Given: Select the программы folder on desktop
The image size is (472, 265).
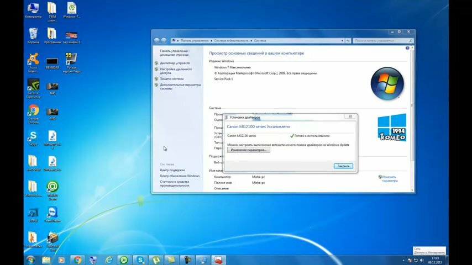Looking at the screenshot, I should pos(53,36).
